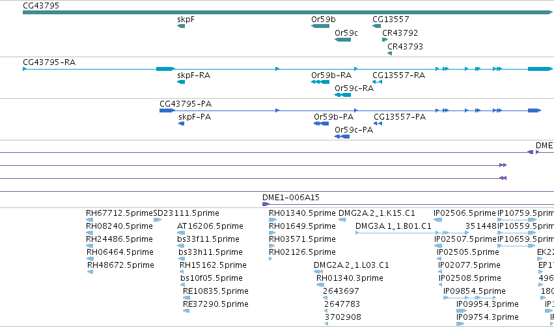Screen dimensions: 554x327
Task: Click the RE10835.5prime EST label
Action: pos(215,291)
